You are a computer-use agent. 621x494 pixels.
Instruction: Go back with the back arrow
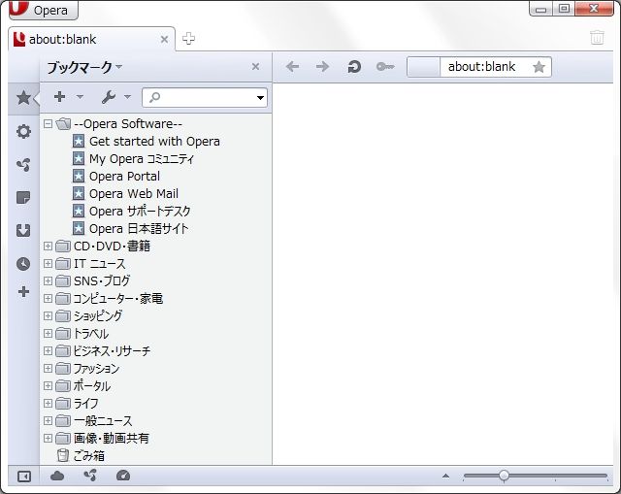coord(292,66)
